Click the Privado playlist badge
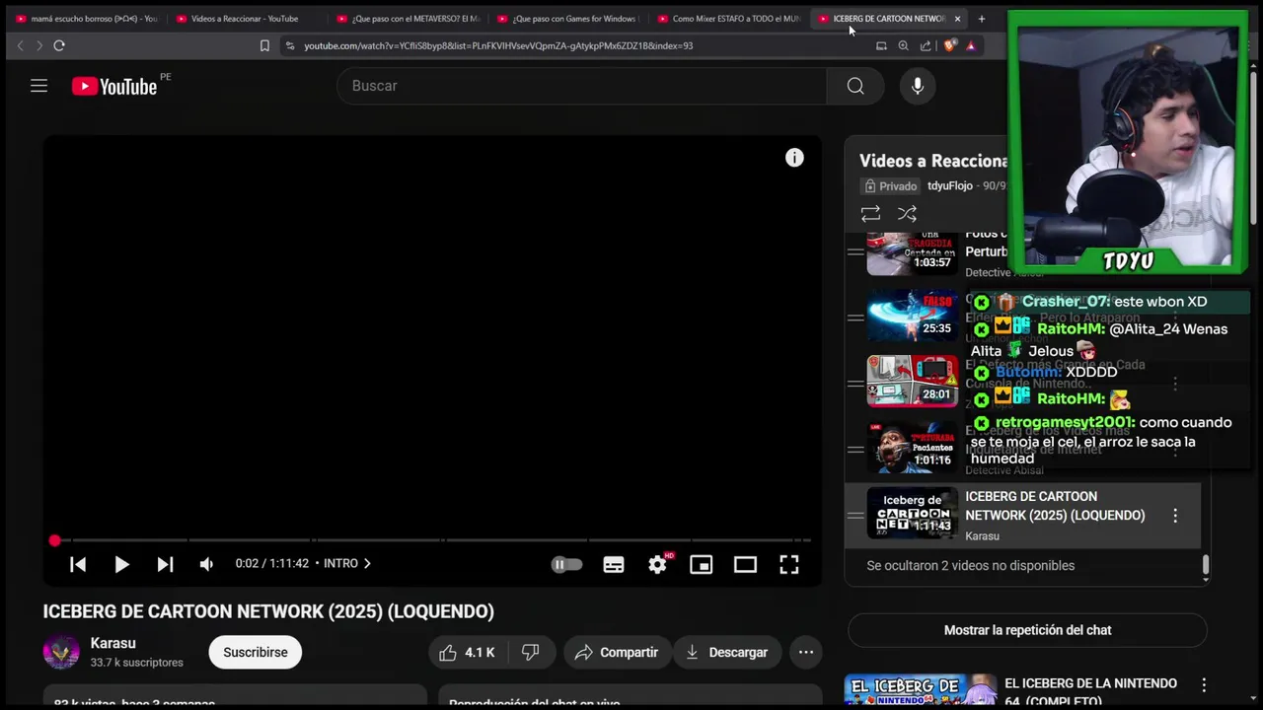 pos(890,185)
